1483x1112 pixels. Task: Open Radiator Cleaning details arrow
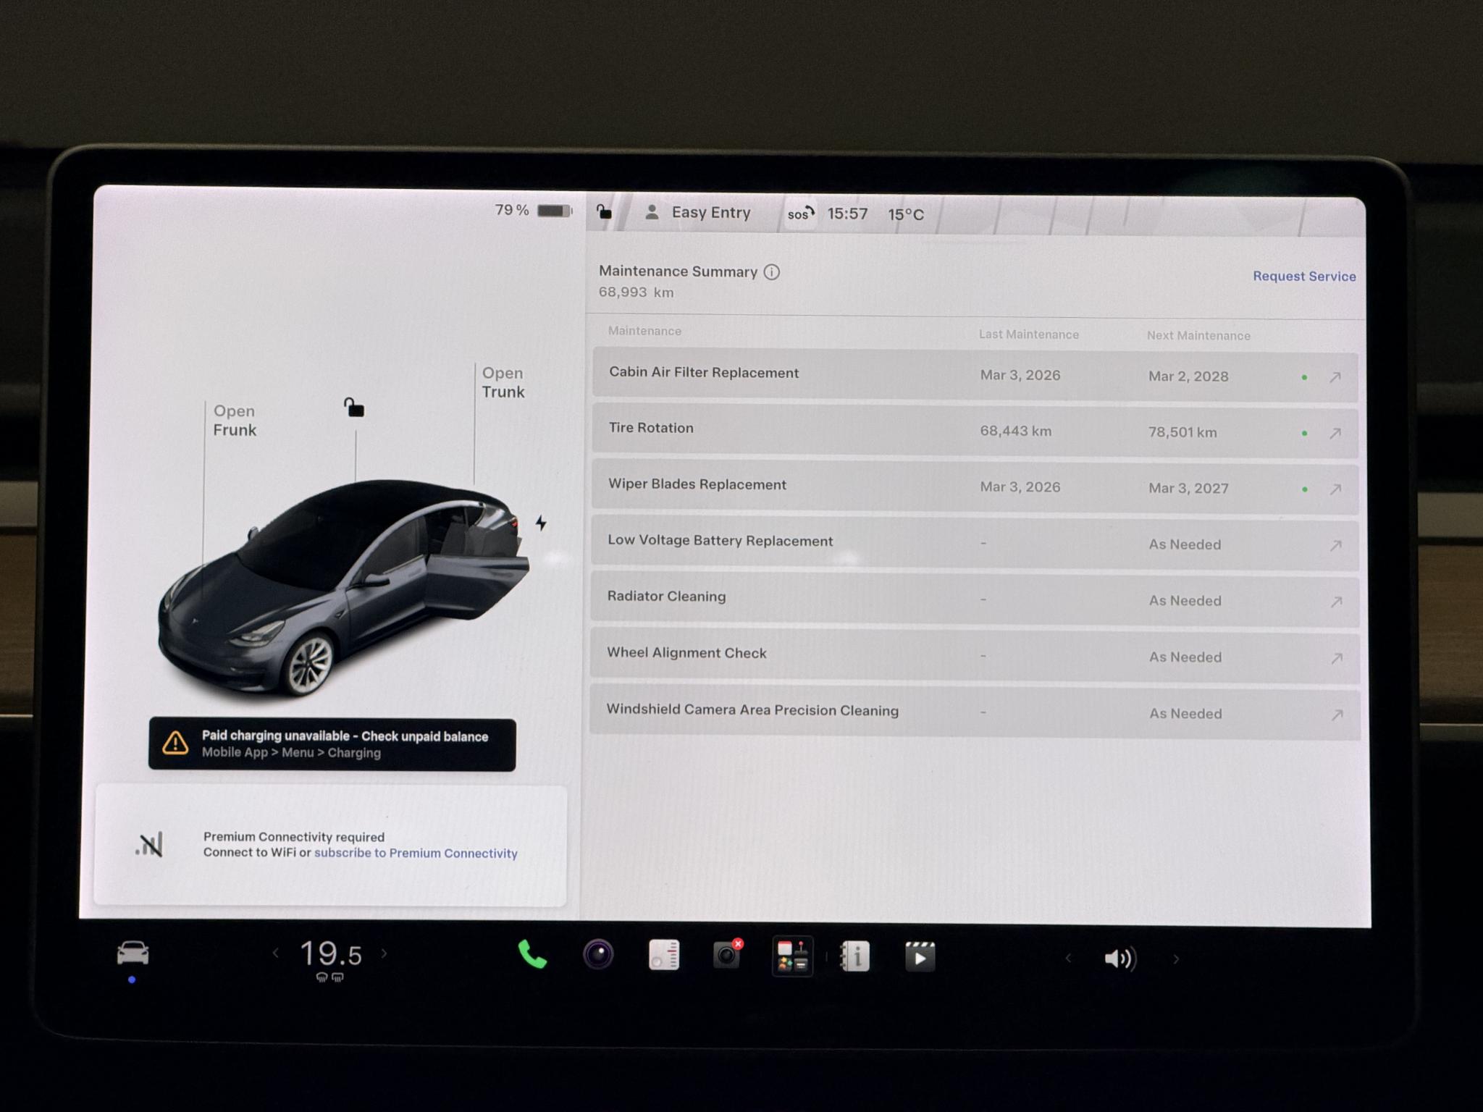pos(1336,602)
